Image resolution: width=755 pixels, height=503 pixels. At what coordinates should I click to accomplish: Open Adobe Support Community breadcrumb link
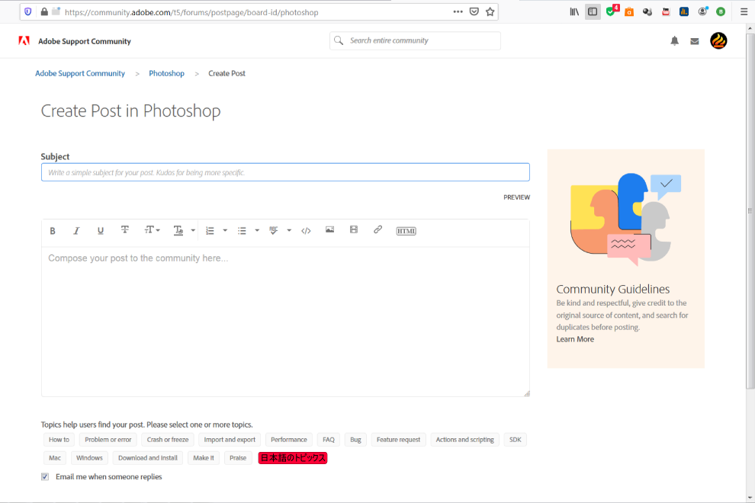80,74
